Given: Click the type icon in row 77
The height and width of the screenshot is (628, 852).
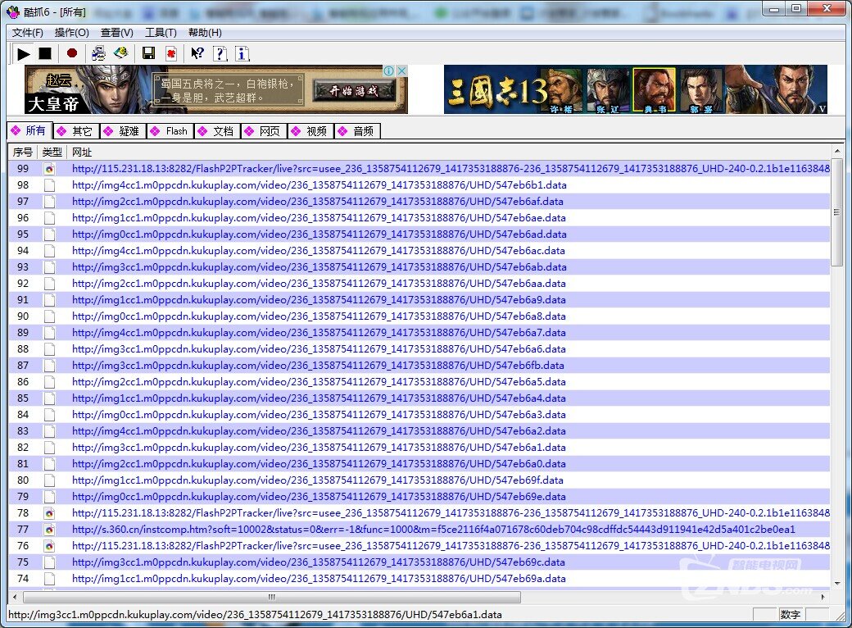Looking at the screenshot, I should pyautogui.click(x=49, y=529).
